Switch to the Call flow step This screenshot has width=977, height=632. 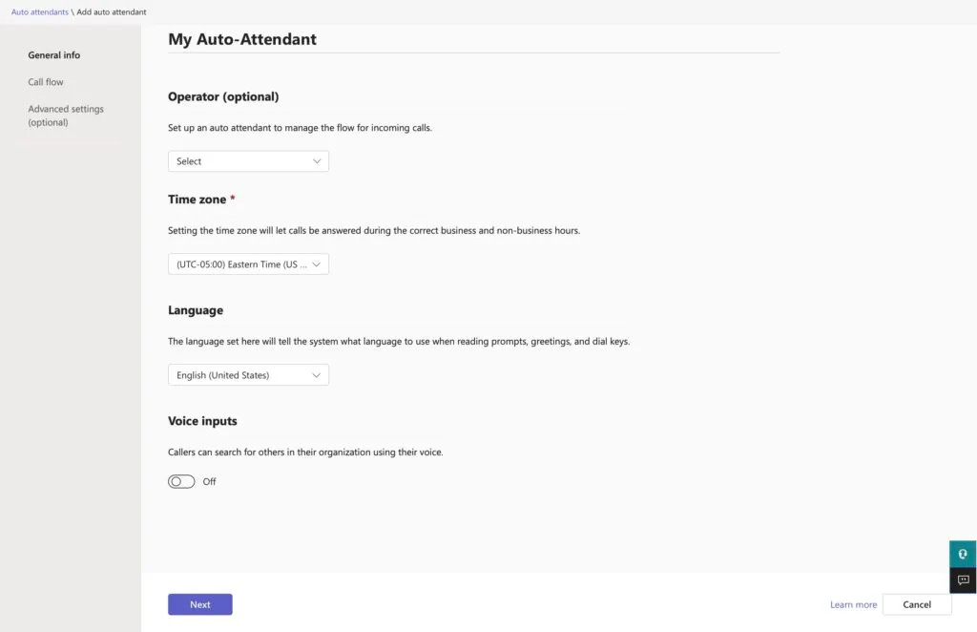(x=46, y=82)
